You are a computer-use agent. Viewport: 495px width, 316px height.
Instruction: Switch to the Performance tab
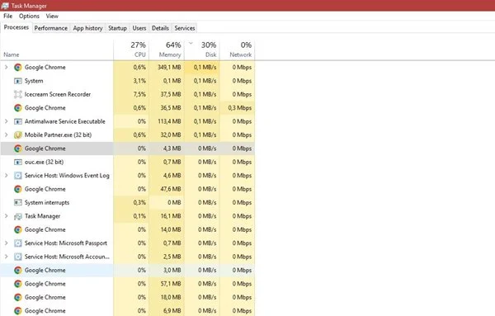[x=51, y=28]
